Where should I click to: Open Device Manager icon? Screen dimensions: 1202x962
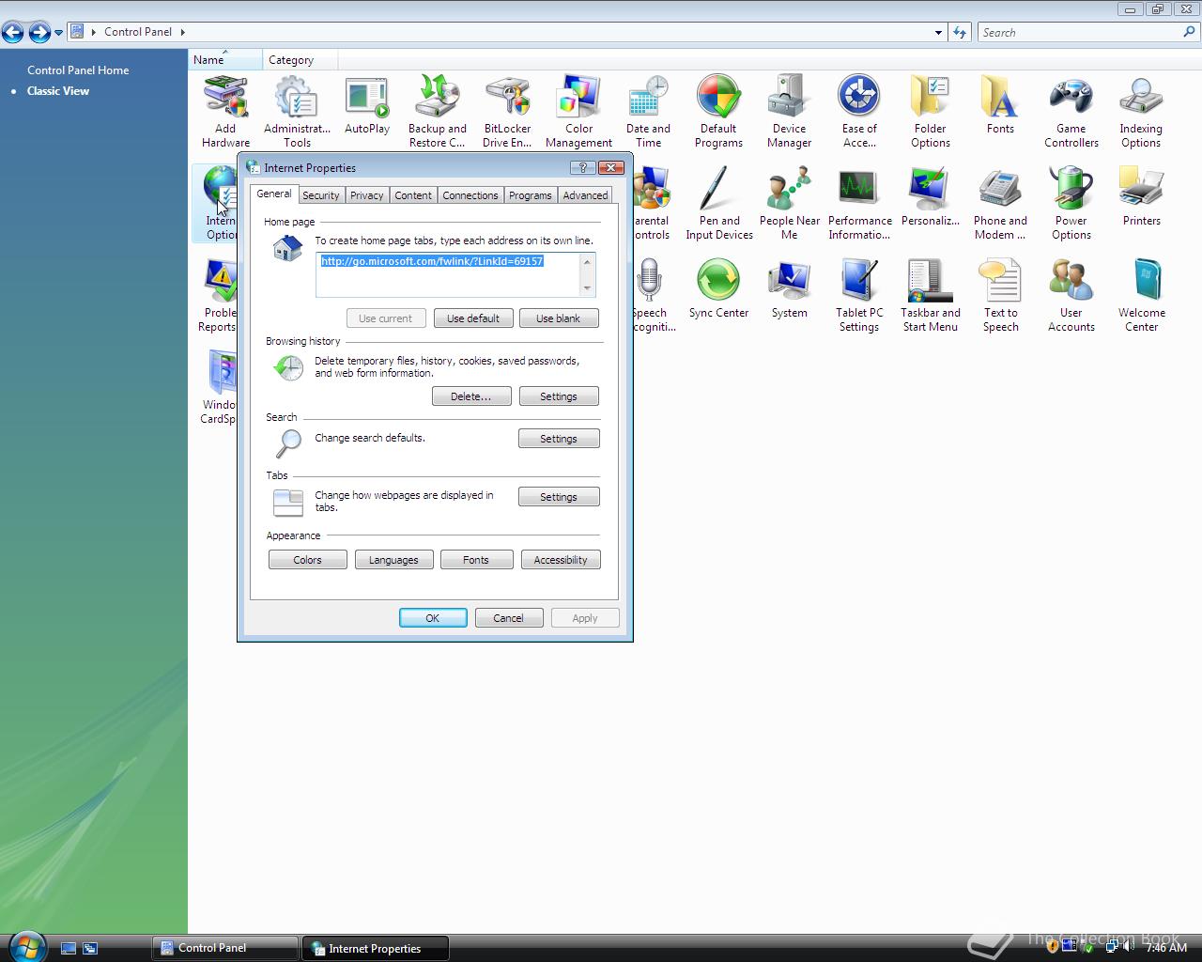(789, 111)
